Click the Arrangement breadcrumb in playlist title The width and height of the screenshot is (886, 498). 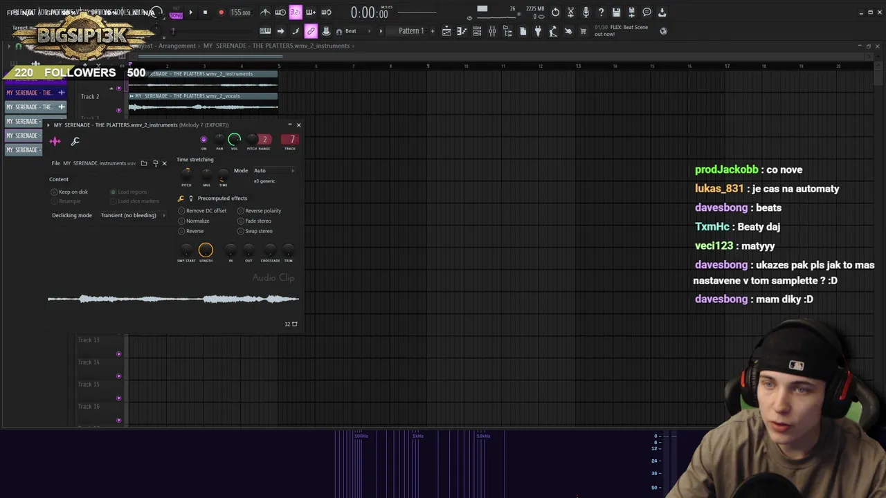tap(177, 46)
